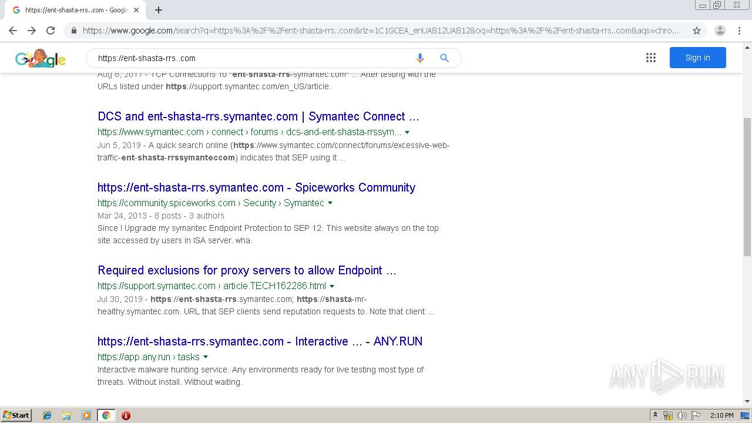Open Required exclusions for proxy servers result
This screenshot has height=423, width=752.
(247, 270)
